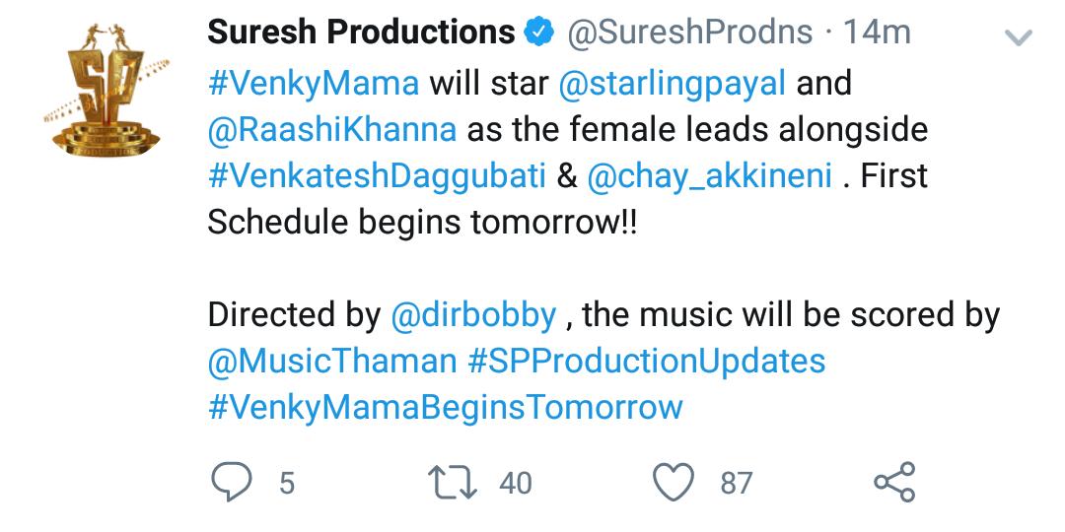The width and height of the screenshot is (1065, 532).
Task: Open the #SPProductionUpdates hashtag
Action: (647, 362)
